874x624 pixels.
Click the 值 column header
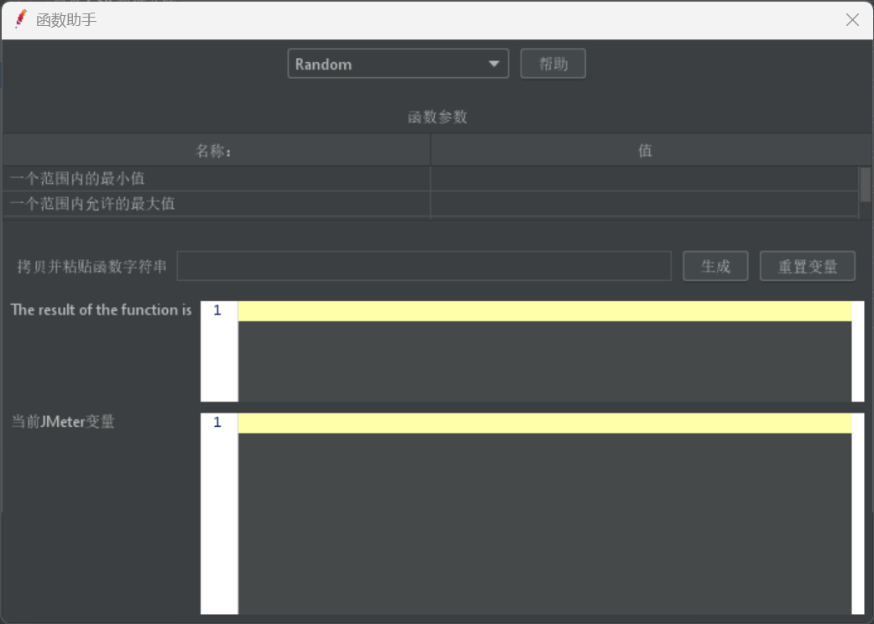(645, 150)
